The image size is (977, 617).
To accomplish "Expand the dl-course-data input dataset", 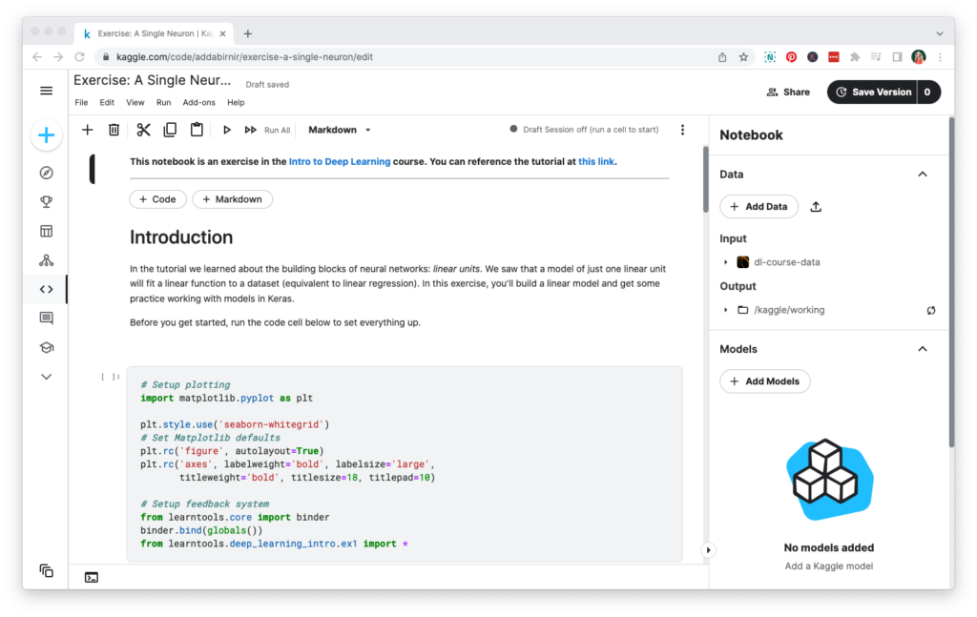I will click(x=725, y=261).
